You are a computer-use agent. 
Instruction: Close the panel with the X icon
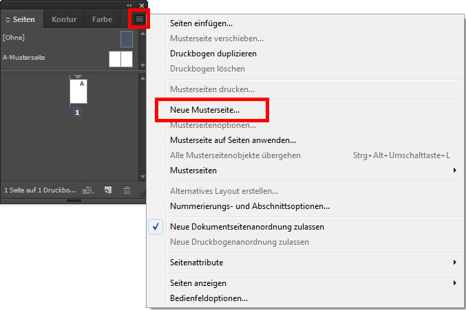[x=141, y=5]
